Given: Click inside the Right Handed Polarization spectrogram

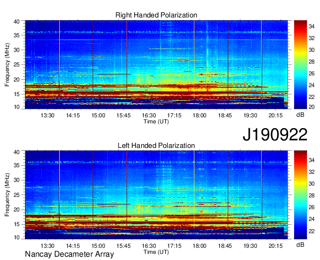Looking at the screenshot, I should click(156, 65).
